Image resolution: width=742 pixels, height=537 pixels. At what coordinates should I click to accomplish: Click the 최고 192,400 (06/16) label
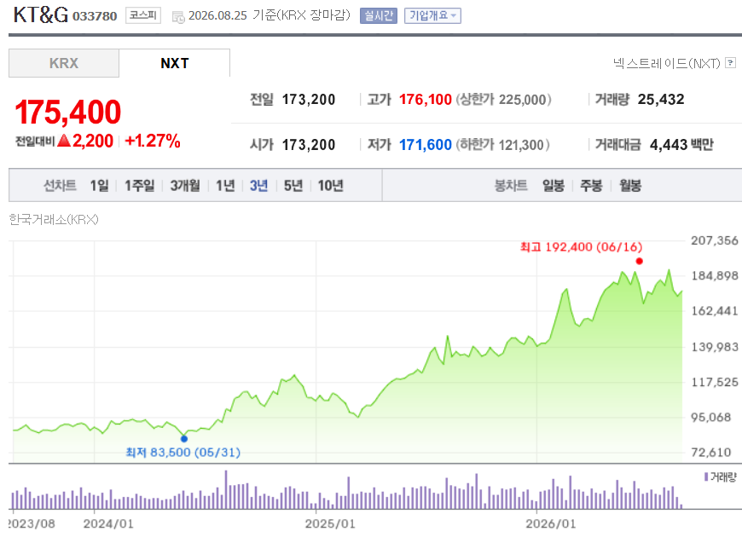(x=581, y=247)
